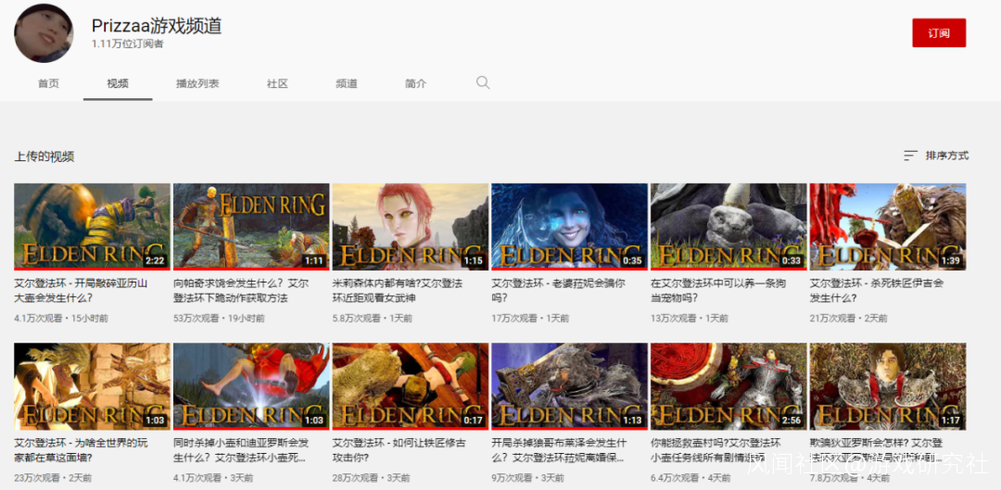Click the 23万次观看 • 2天前 stats text
The height and width of the screenshot is (490, 1001).
53,477
